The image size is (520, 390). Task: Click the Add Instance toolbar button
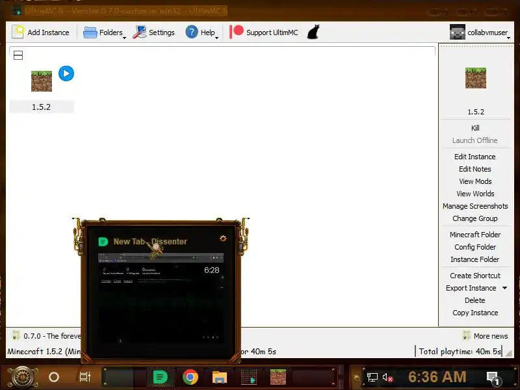tap(40, 32)
